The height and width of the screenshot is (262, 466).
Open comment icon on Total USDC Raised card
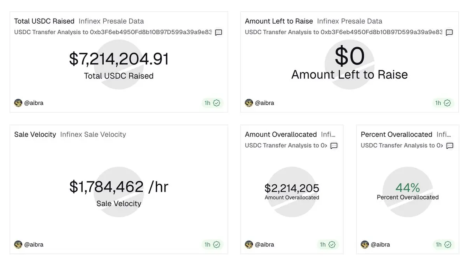[x=219, y=32]
